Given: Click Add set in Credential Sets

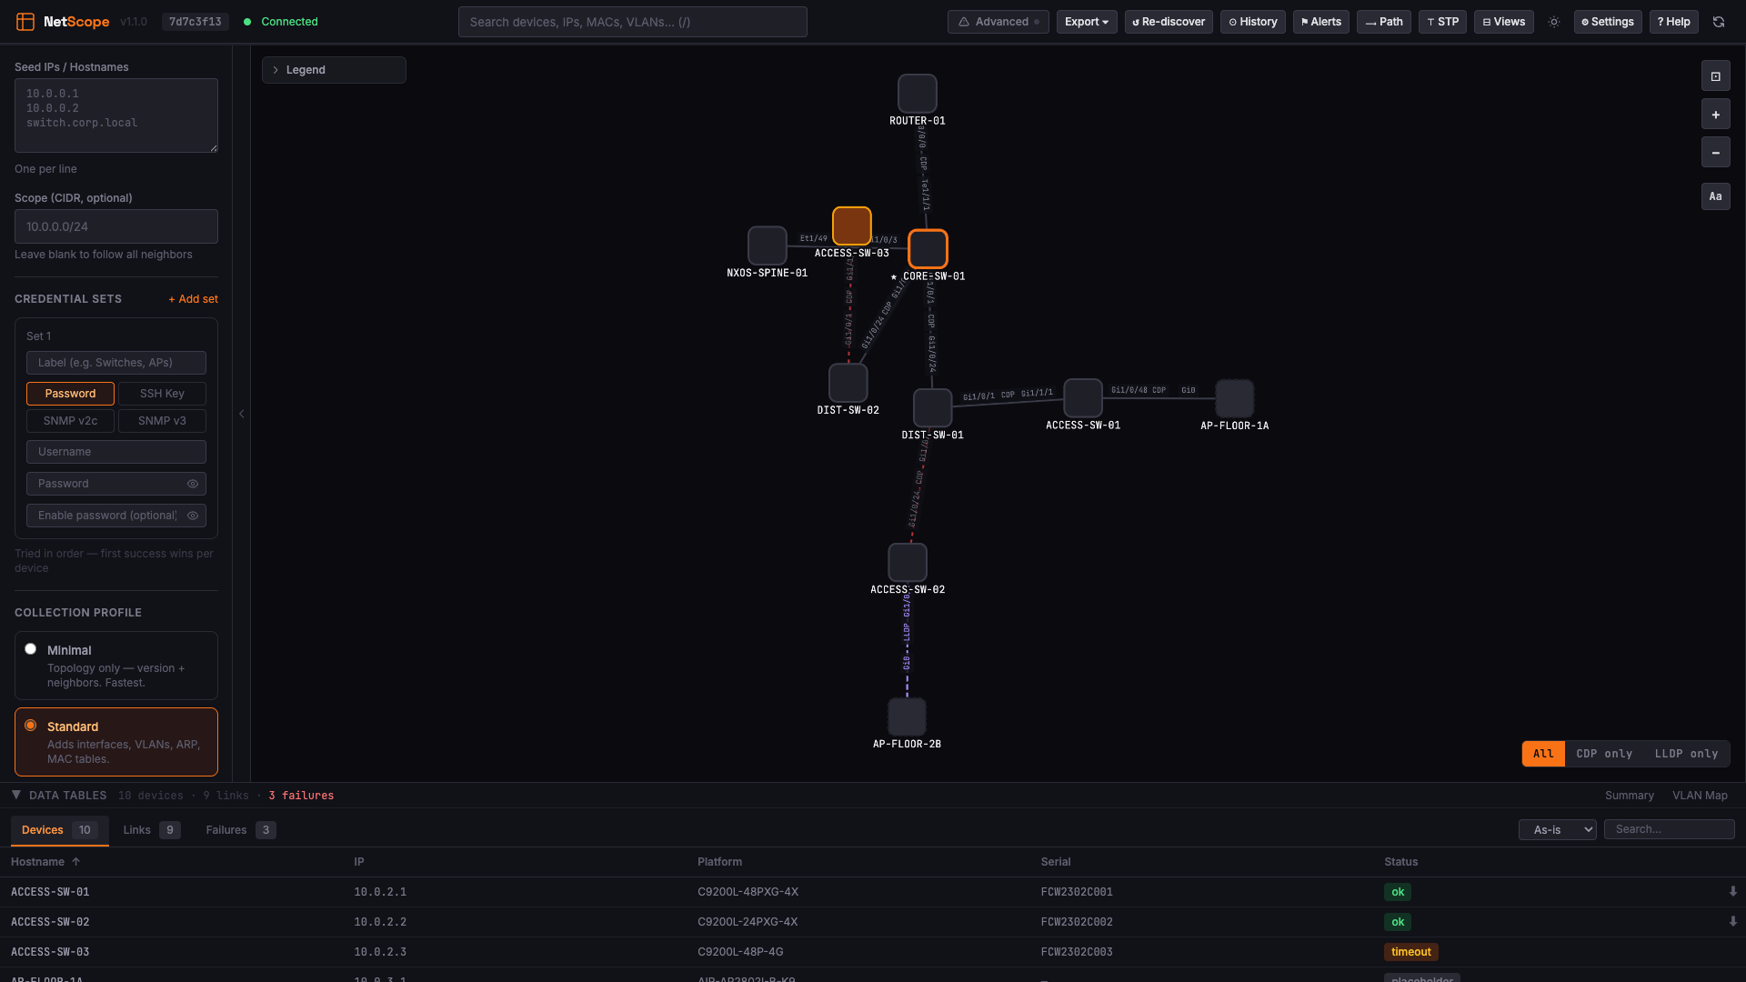Looking at the screenshot, I should (193, 298).
